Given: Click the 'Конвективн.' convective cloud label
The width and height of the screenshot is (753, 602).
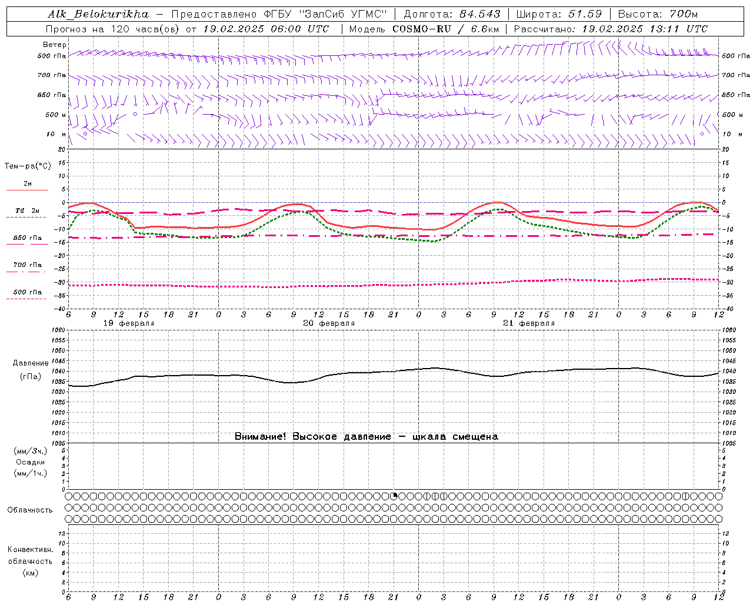Looking at the screenshot, I should click(x=30, y=550).
